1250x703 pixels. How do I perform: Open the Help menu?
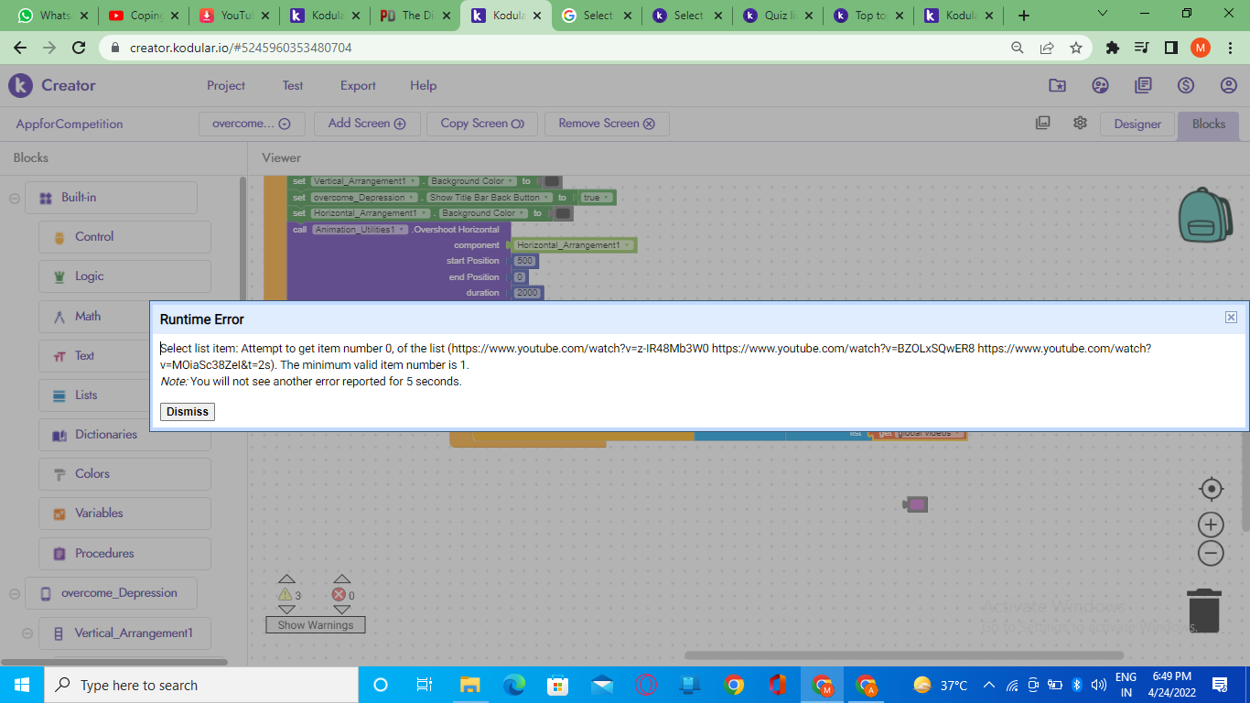(x=423, y=85)
